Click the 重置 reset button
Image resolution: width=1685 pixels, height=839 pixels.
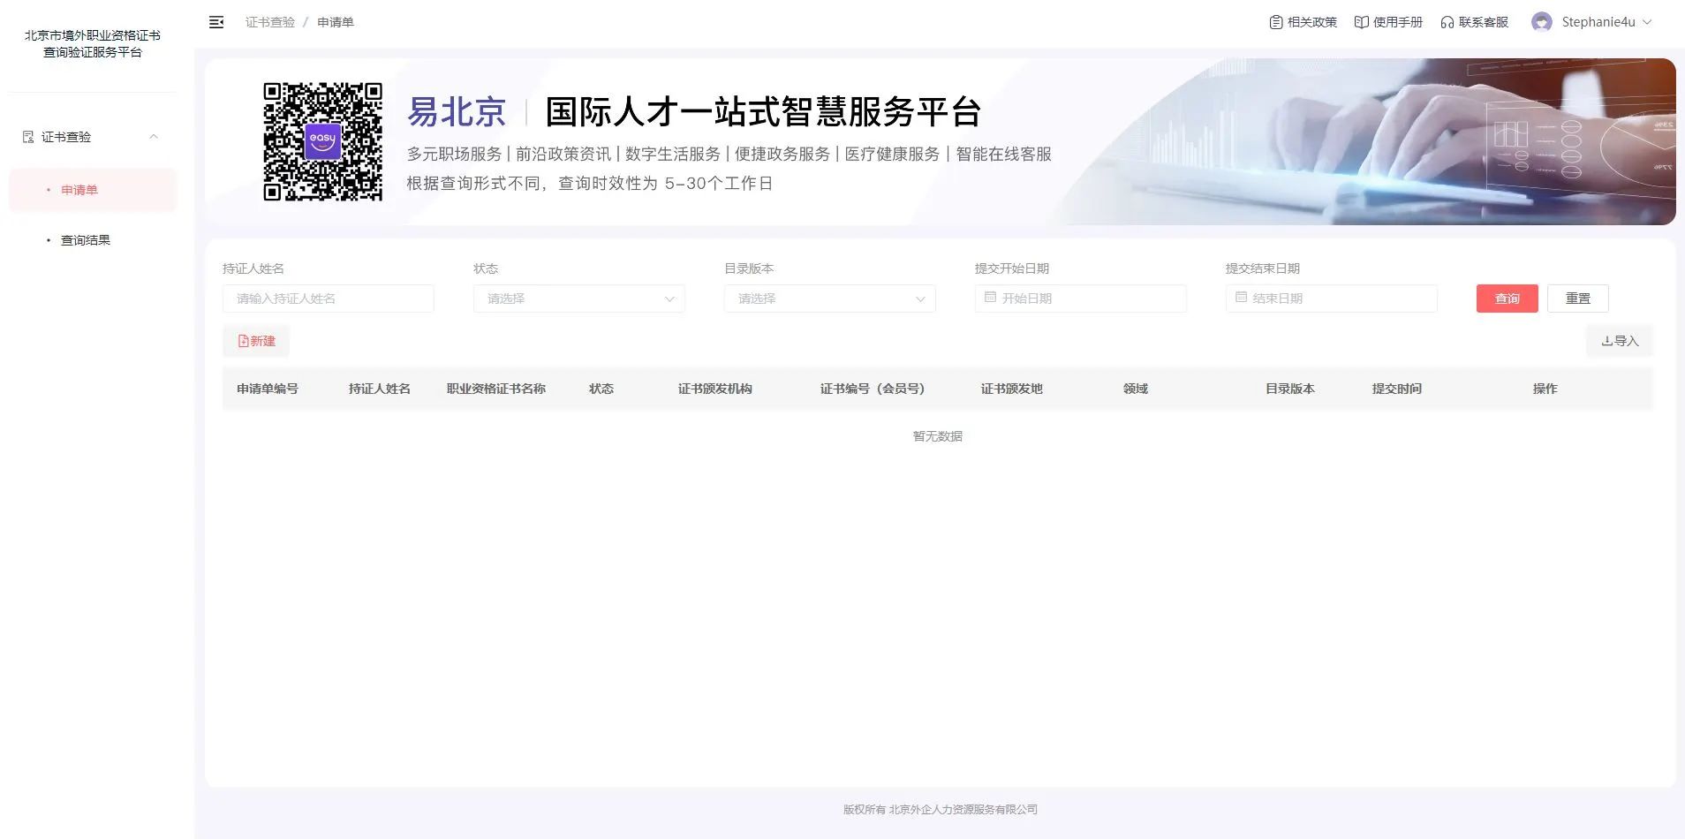(x=1578, y=299)
